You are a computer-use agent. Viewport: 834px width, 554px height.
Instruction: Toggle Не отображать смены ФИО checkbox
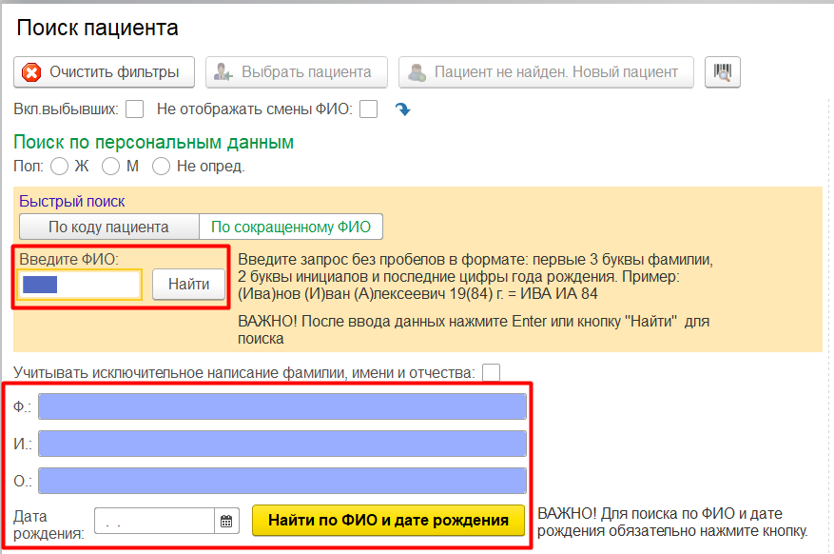click(369, 109)
